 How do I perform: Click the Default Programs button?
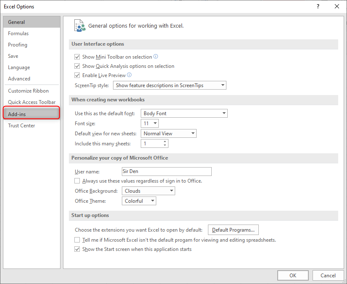[233, 230]
